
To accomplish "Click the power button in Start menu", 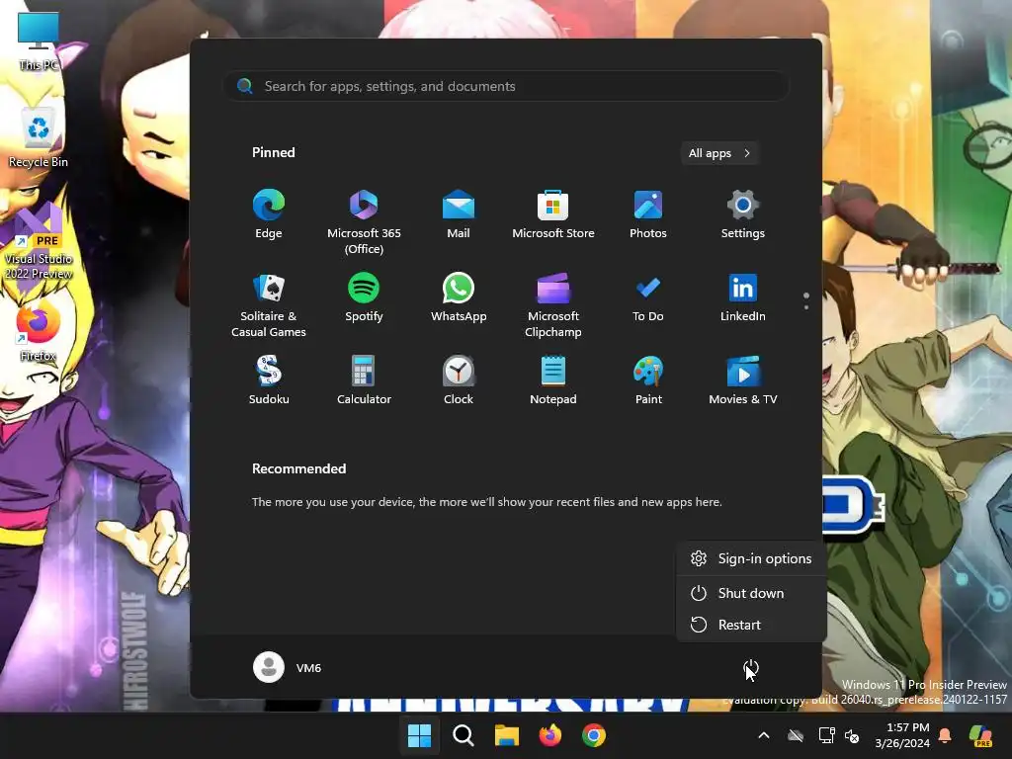I will [x=751, y=668].
